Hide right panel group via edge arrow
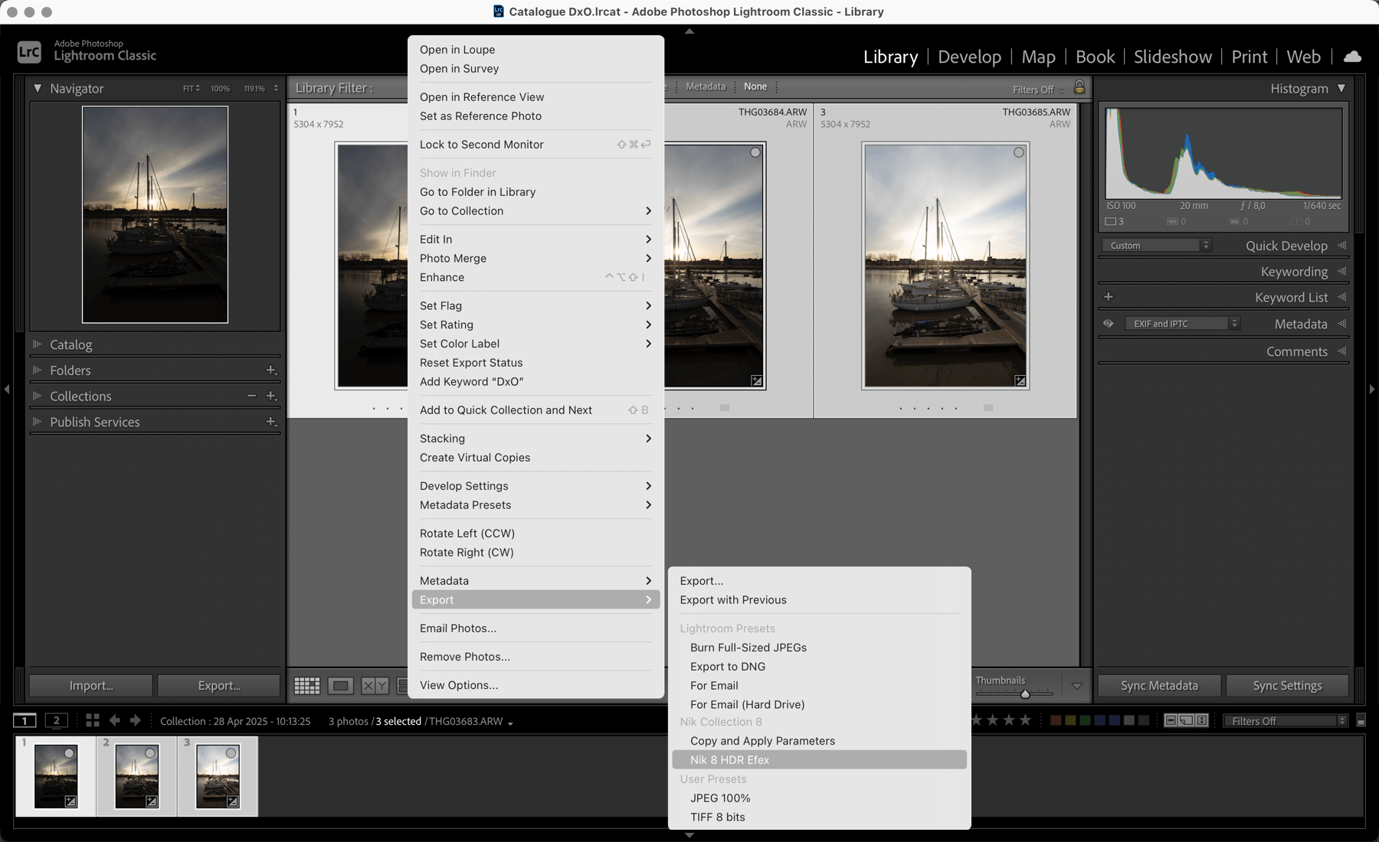 click(x=1372, y=390)
